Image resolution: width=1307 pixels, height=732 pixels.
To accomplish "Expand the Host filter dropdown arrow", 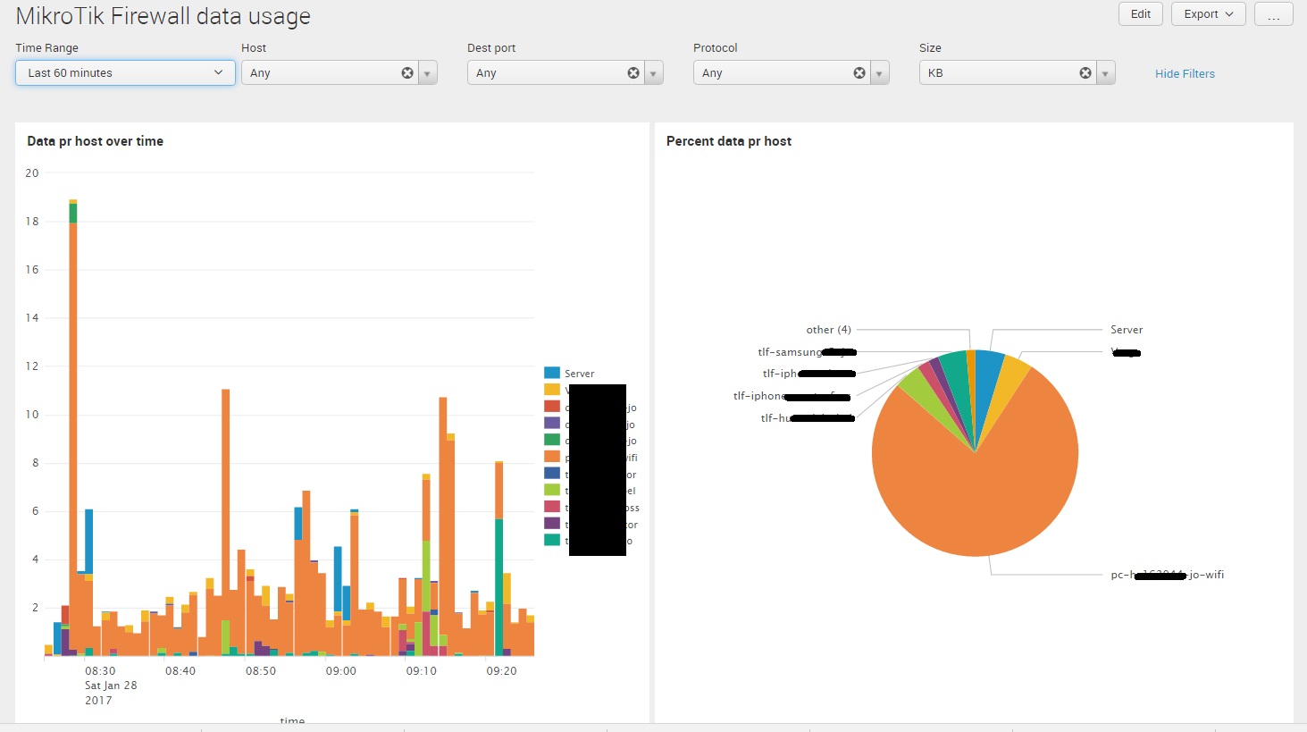I will [x=428, y=72].
